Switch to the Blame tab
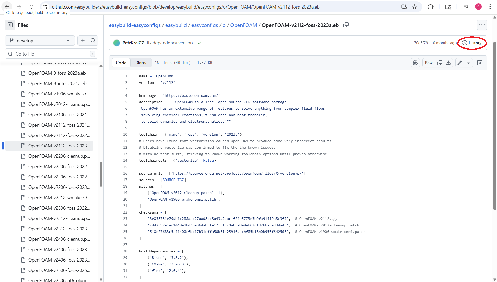497x282 pixels. tap(141, 63)
